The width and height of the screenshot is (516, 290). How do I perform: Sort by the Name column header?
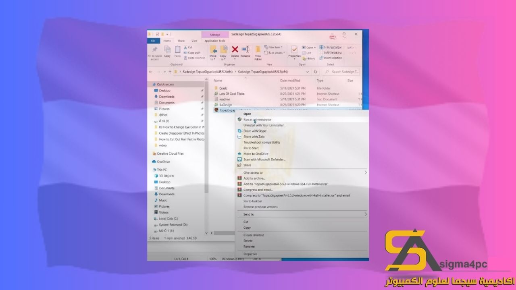[218, 81]
